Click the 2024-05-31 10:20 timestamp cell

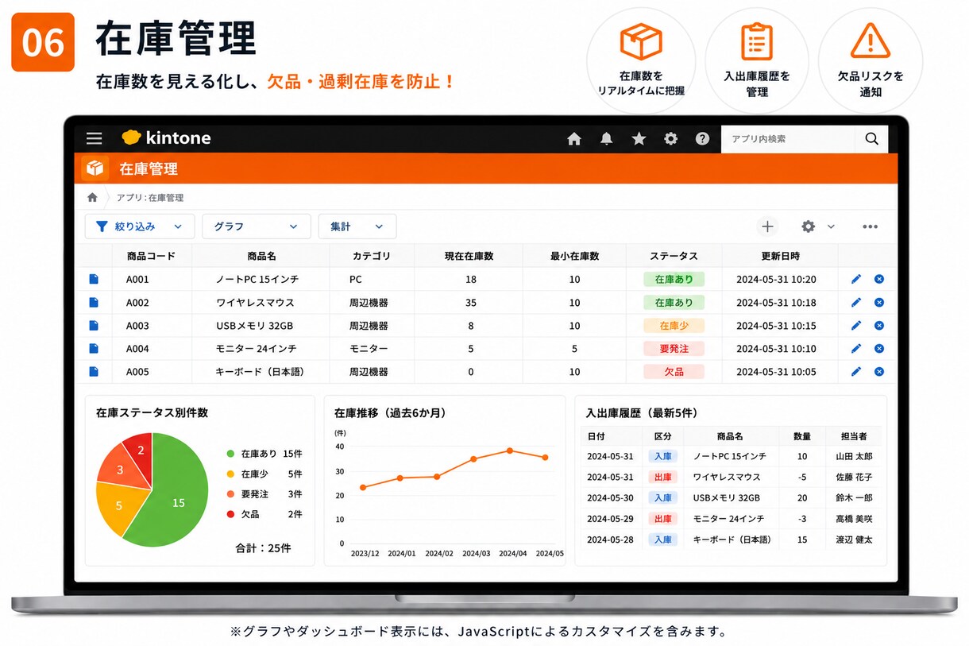point(776,279)
